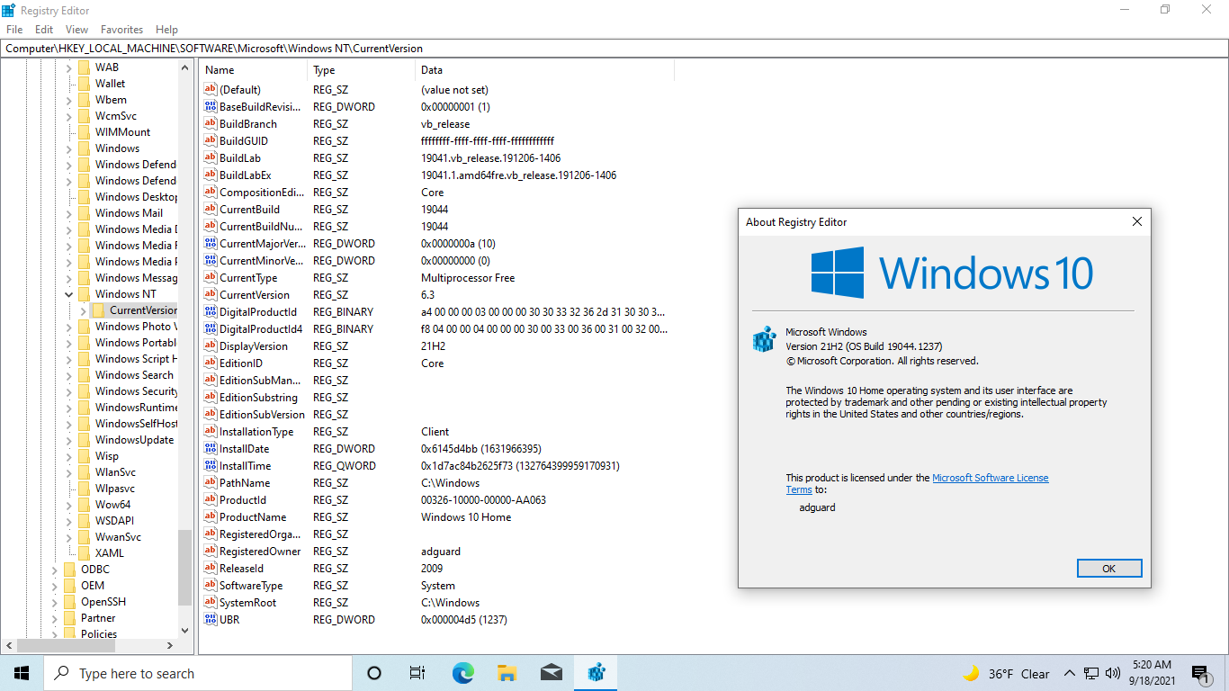This screenshot has height=691, width=1229.
Task: Click the BuildBranch string value icon
Action: (x=211, y=123)
